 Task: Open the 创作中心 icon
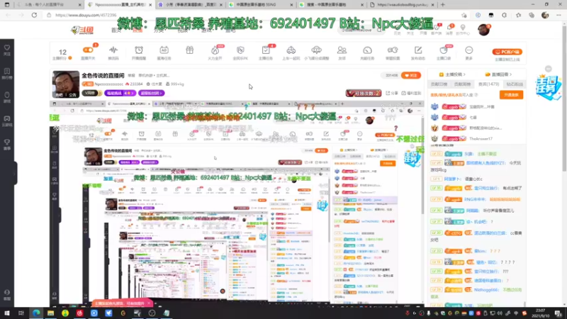463,29
